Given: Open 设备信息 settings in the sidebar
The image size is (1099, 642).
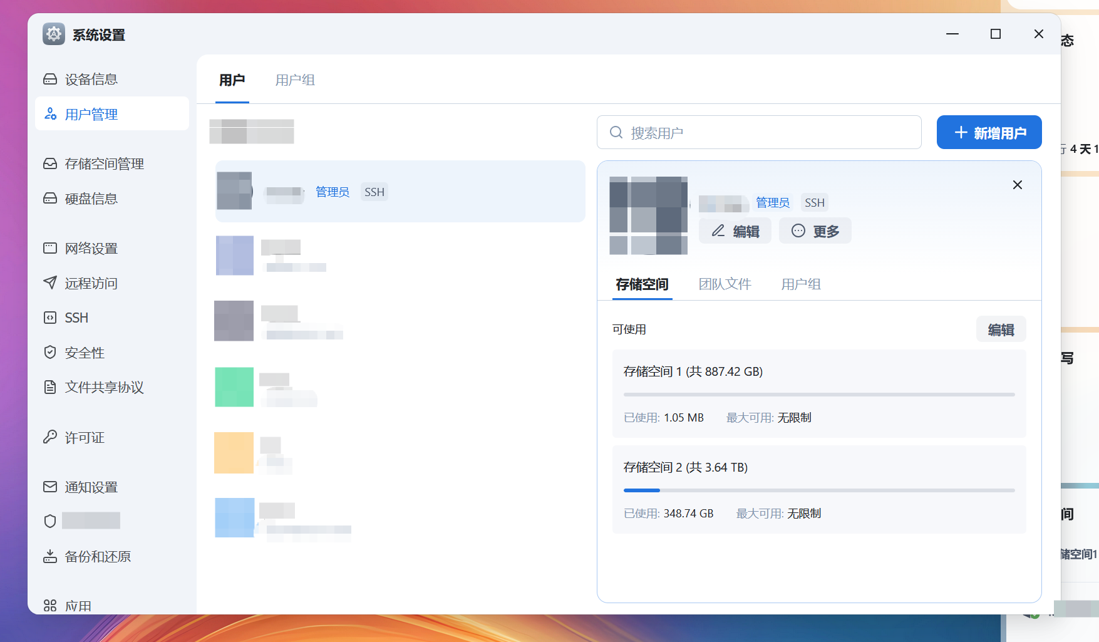Looking at the screenshot, I should click(x=91, y=79).
